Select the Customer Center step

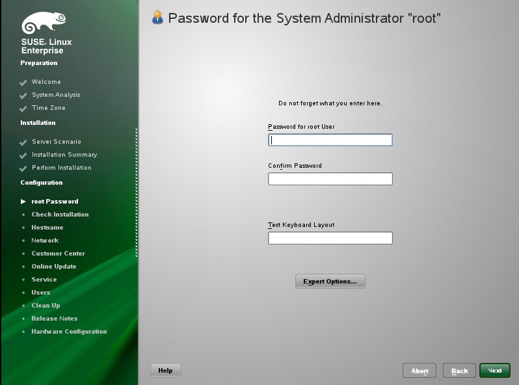click(59, 253)
